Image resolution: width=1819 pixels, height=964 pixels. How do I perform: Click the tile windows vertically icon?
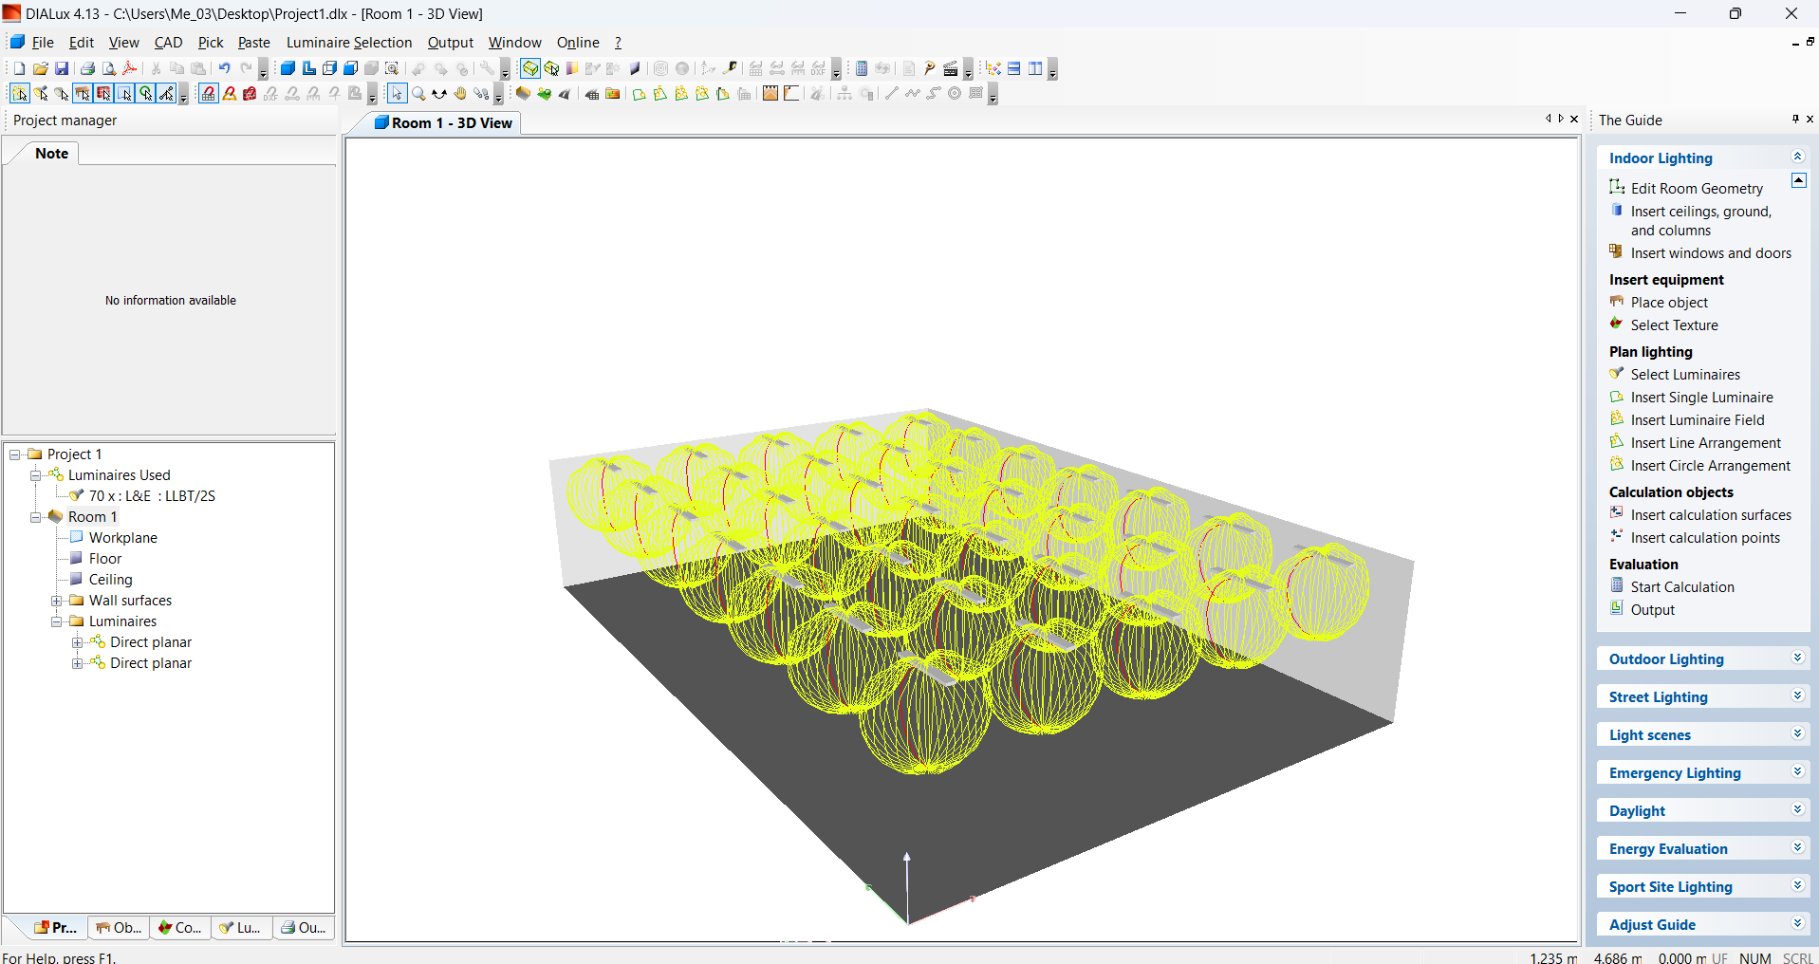[x=1035, y=68]
